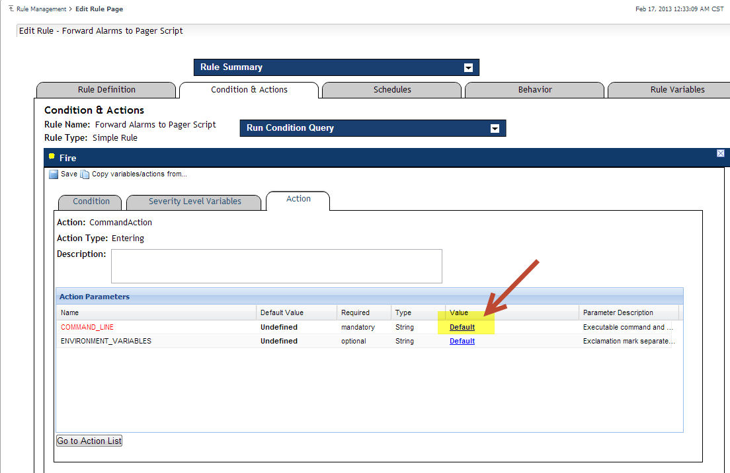Expand the Rule Summary dropdown arrow

point(468,67)
